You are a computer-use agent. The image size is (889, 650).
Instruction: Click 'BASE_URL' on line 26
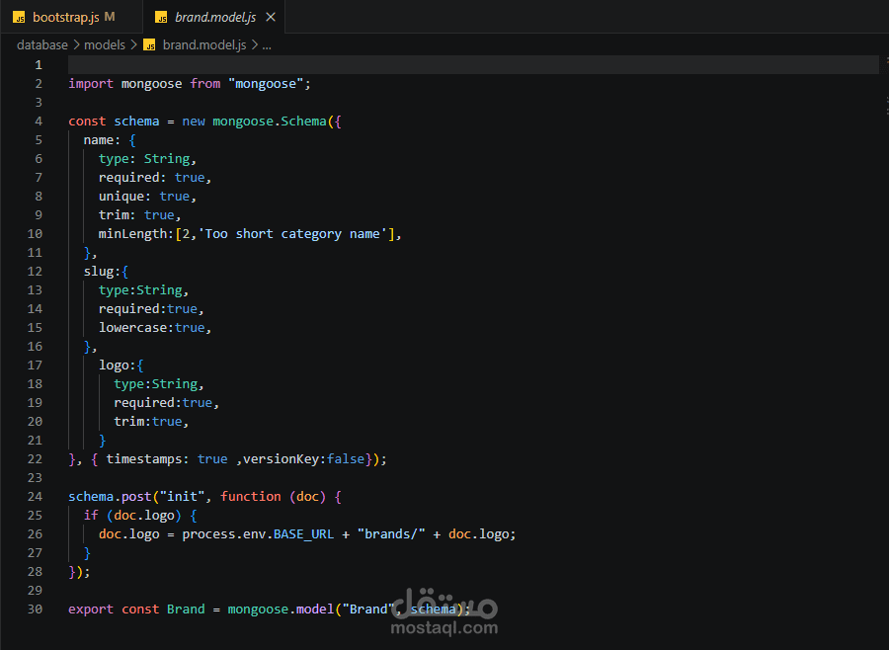click(x=303, y=533)
